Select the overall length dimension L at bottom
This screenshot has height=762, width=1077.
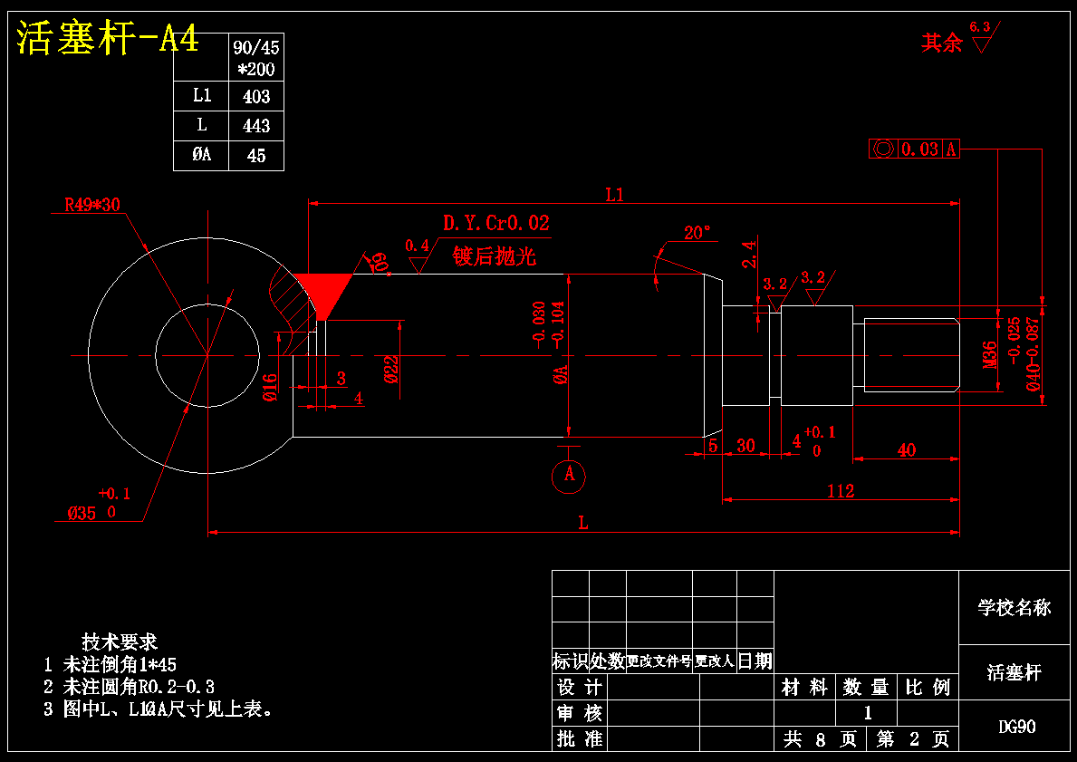[x=582, y=523]
